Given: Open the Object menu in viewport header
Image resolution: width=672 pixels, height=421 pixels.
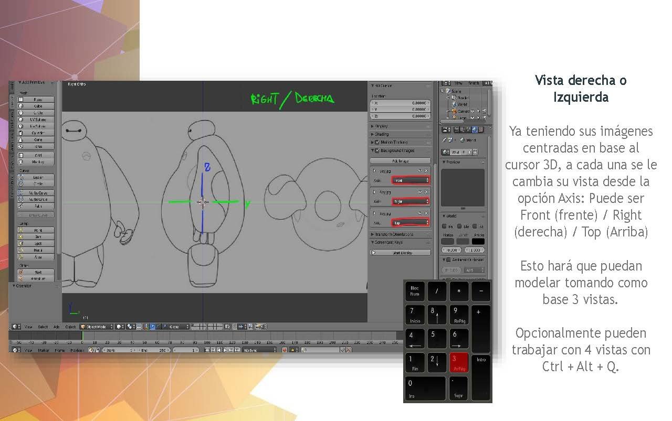Looking at the screenshot, I should (x=70, y=327).
